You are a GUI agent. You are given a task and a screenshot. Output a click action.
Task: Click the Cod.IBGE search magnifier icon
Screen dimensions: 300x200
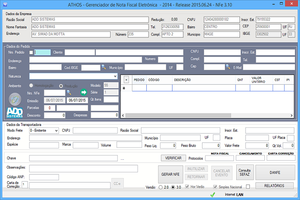[x=104, y=67]
